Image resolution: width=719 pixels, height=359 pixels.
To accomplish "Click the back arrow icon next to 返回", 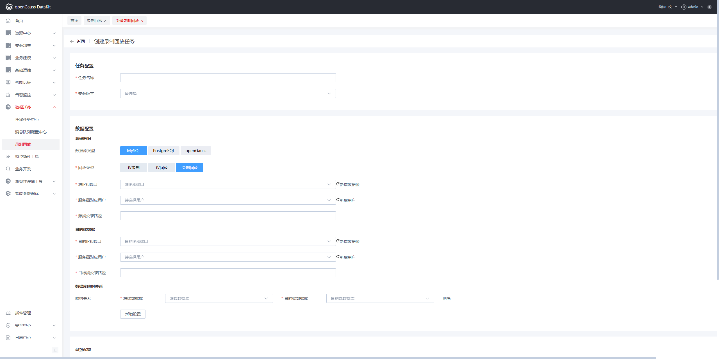I will tap(72, 41).
